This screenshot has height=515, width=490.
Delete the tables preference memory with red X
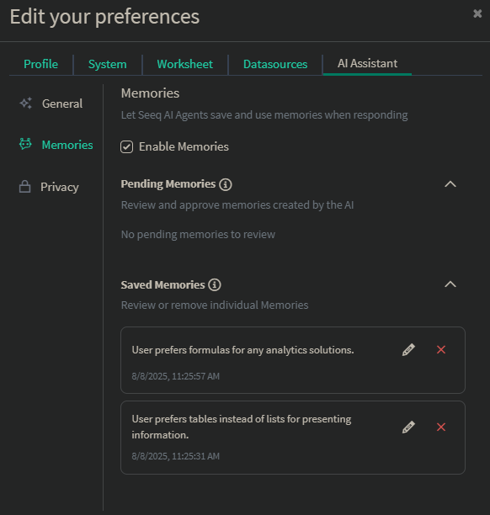441,427
